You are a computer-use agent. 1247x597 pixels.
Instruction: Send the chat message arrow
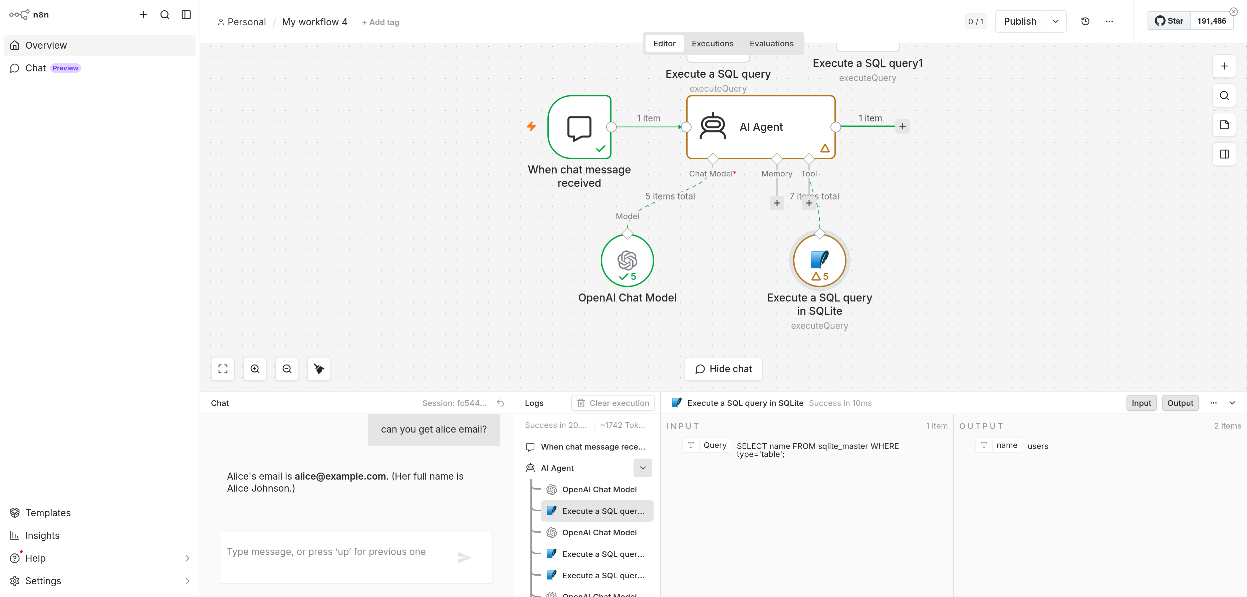tap(464, 557)
